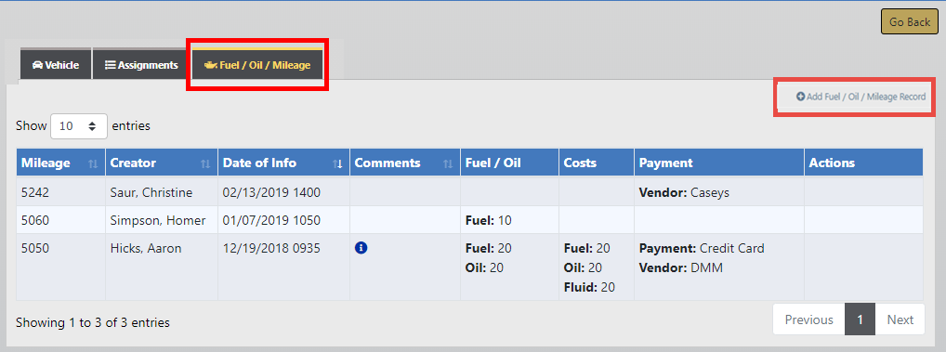
Task: Go to the Next page
Action: tap(900, 320)
